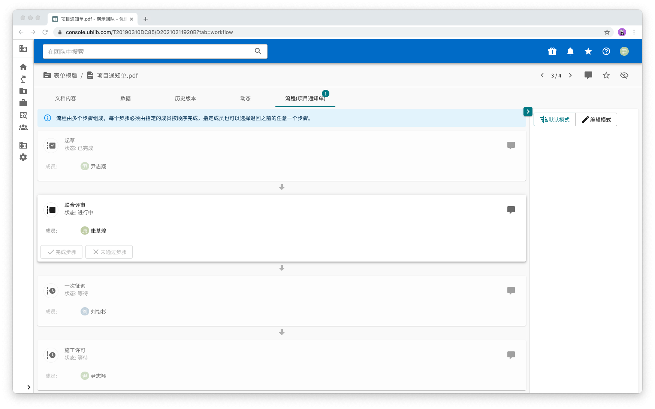
Task: Switch to the 历史版本 tab
Action: pos(185,98)
